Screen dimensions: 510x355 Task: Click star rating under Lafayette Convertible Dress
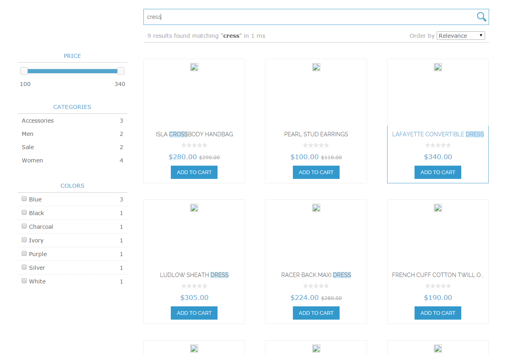click(438, 145)
